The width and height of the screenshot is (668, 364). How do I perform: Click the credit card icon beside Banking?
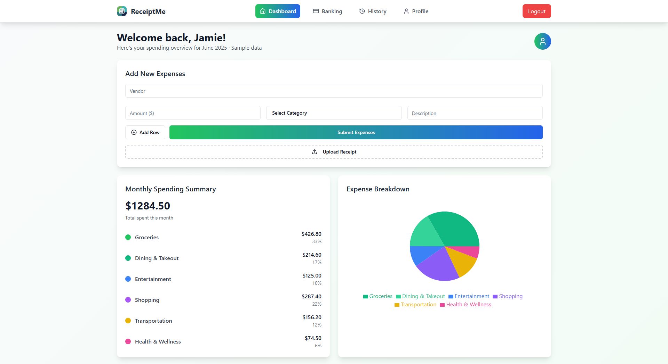pos(316,11)
